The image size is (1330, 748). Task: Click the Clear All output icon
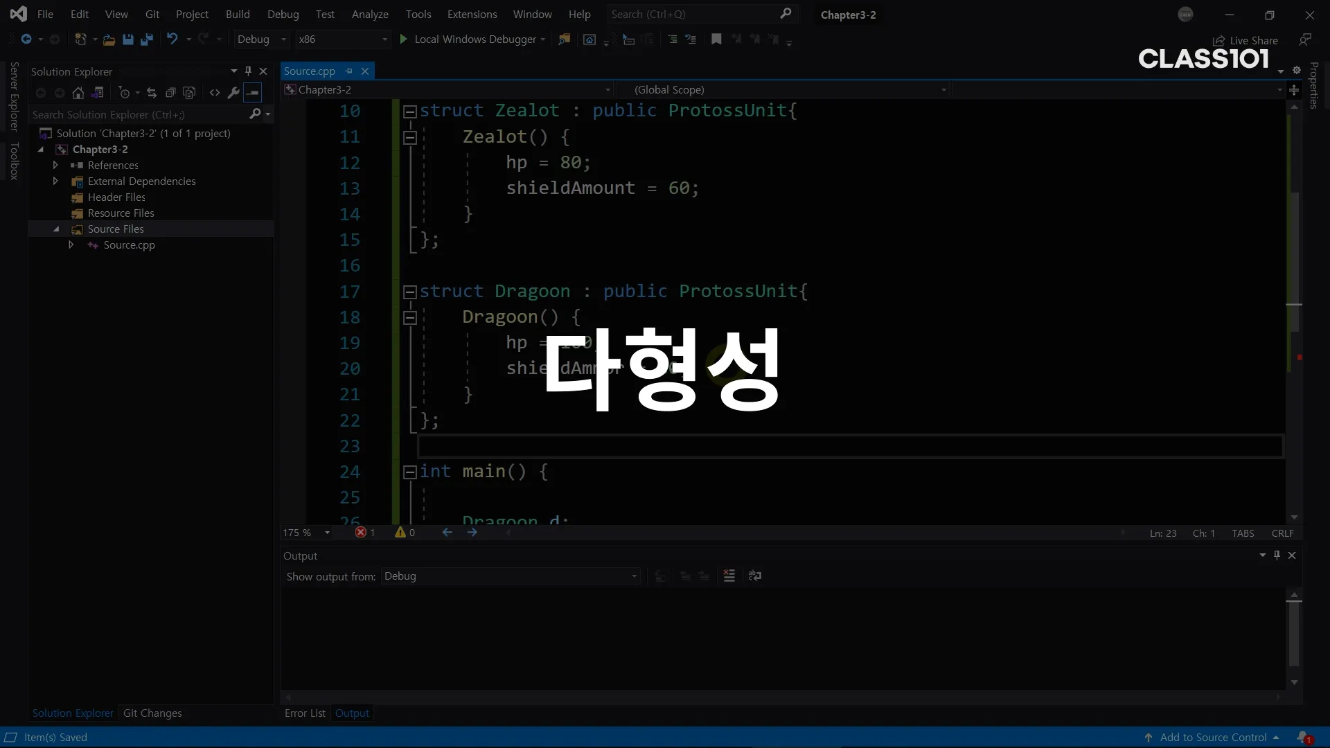(x=729, y=576)
